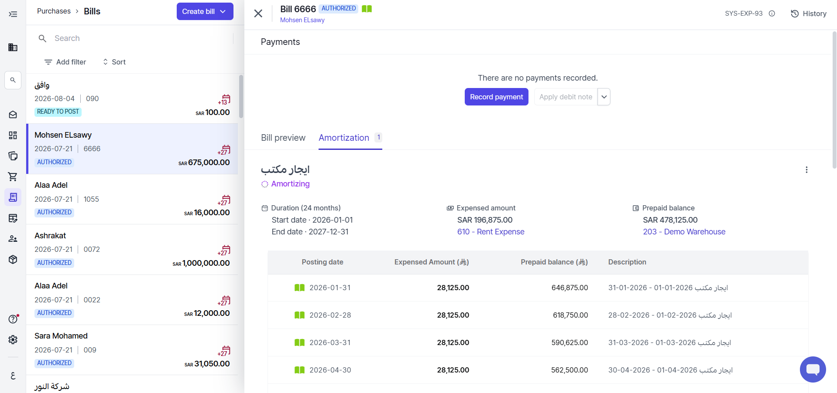Open the help question mark icon

click(13, 319)
